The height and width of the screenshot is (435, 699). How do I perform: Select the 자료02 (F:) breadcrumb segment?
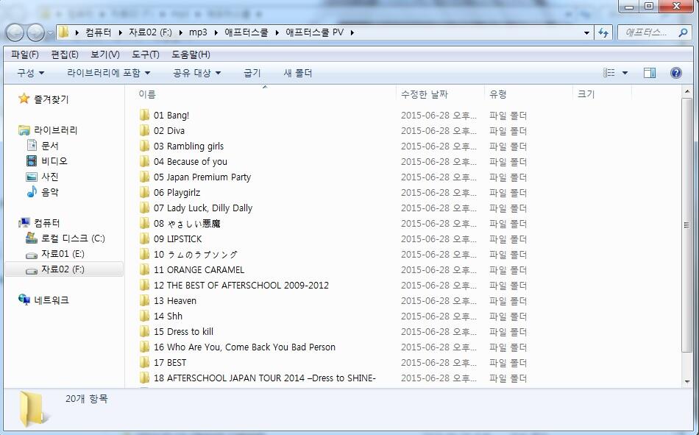[x=150, y=32]
